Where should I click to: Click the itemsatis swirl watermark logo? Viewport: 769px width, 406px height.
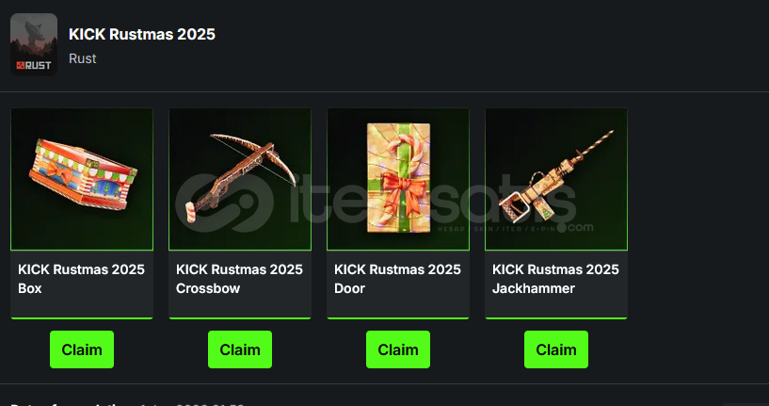[225, 203]
